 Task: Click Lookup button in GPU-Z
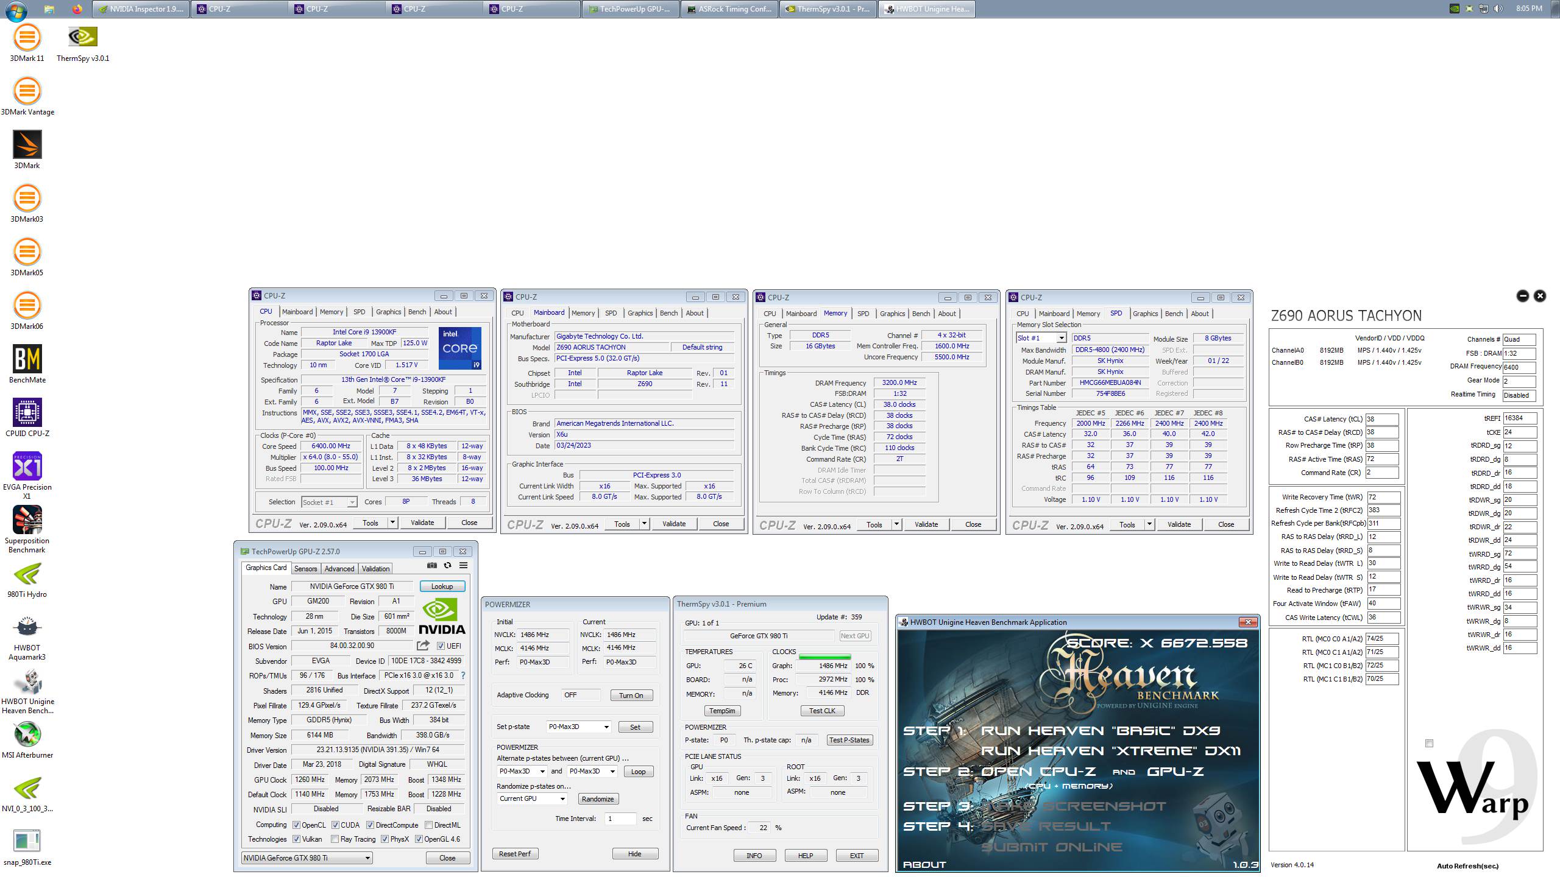point(442,586)
